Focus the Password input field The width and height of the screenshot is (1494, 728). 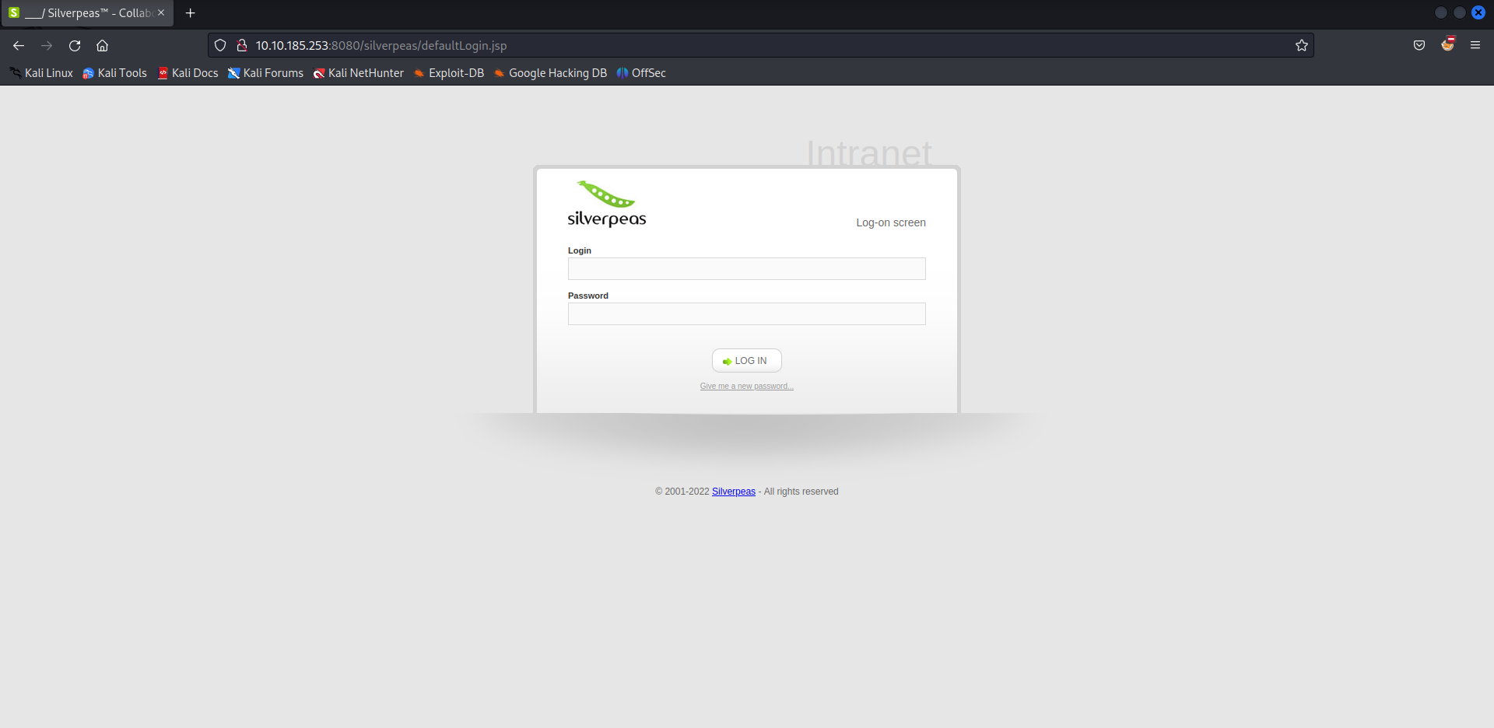(x=747, y=314)
